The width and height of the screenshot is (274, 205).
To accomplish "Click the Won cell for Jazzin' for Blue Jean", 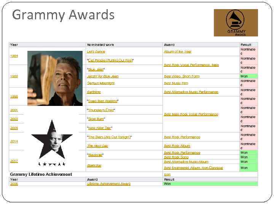I will [248, 76].
